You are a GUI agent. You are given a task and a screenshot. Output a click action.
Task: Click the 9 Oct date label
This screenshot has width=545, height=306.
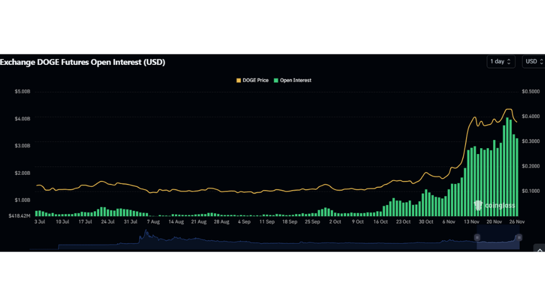tap(358, 222)
